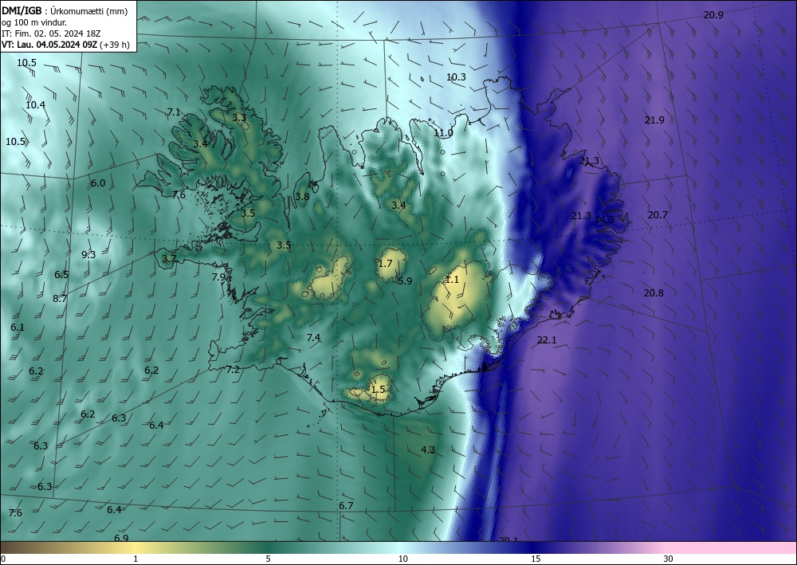Viewport: 797px width, 565px height.
Task: Click the colorbar tick label 30
Action: coord(669,559)
